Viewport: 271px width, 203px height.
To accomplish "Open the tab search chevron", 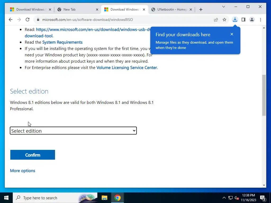I will pyautogui.click(x=223, y=7).
